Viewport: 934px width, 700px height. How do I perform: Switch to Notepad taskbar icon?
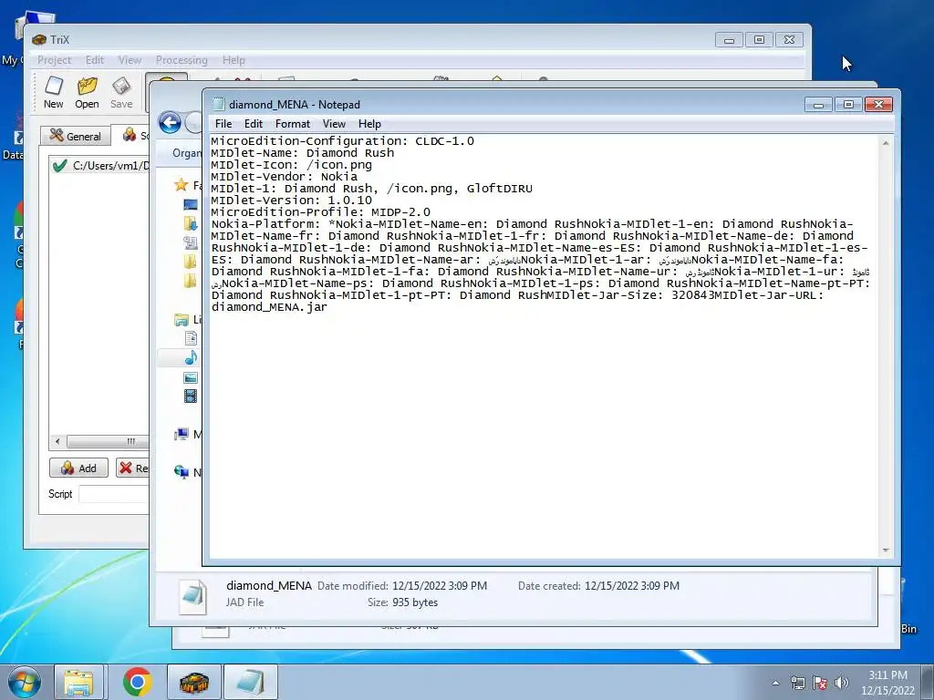(251, 682)
